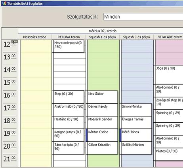Select the Dénes Károly squash booking
Viewport: 183px width, 168px height.
coord(102,110)
